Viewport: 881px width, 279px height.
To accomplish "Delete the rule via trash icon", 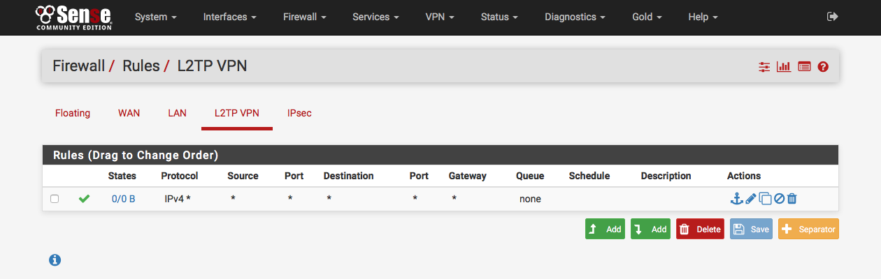I will [x=792, y=199].
